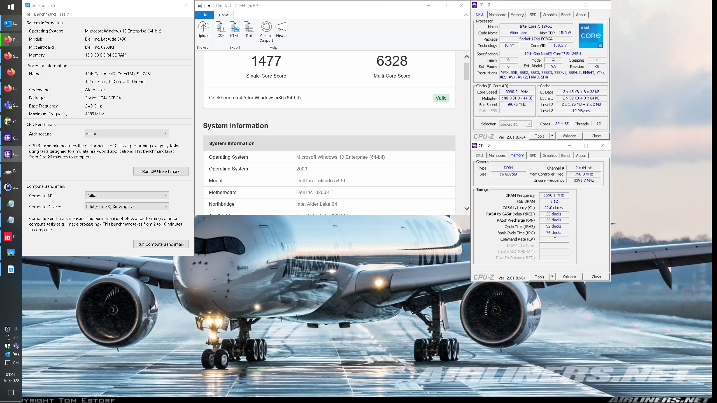Switch to Outlook in the taskbar
This screenshot has width=717, height=403.
(x=11, y=24)
